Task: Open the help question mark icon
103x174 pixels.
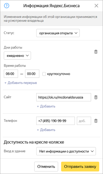Action: 7,6
